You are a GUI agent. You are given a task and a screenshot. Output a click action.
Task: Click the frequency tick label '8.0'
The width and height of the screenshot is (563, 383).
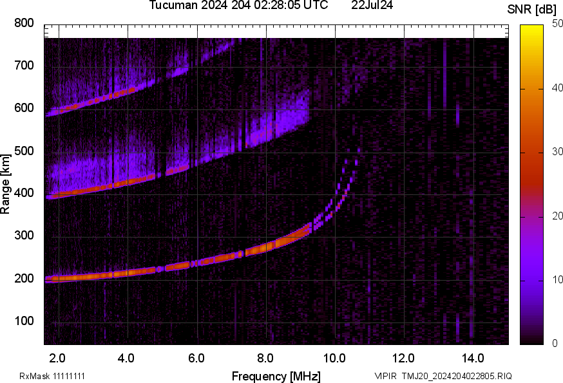point(265,359)
